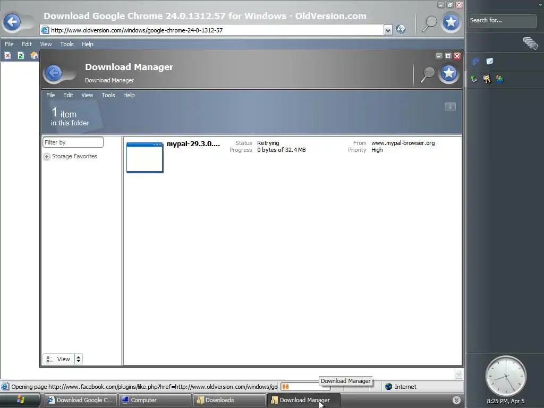Open Download Manager File menu

(50, 95)
